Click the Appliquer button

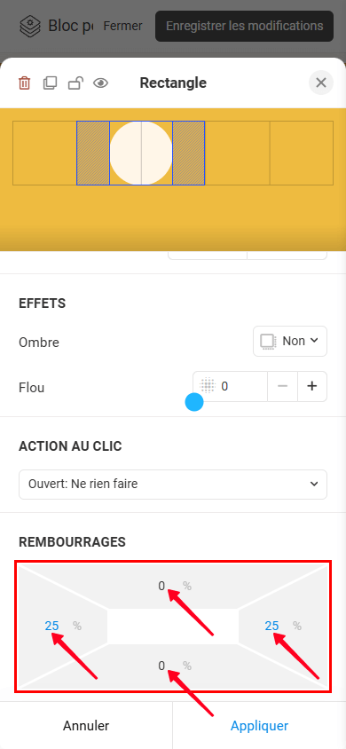260,726
